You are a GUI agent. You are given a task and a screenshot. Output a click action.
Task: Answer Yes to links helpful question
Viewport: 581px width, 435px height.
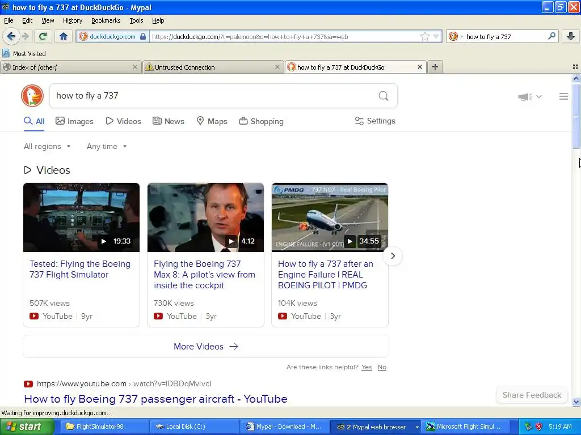pos(367,367)
